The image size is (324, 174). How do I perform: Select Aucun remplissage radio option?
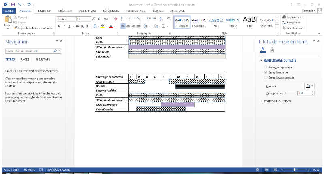(266, 67)
